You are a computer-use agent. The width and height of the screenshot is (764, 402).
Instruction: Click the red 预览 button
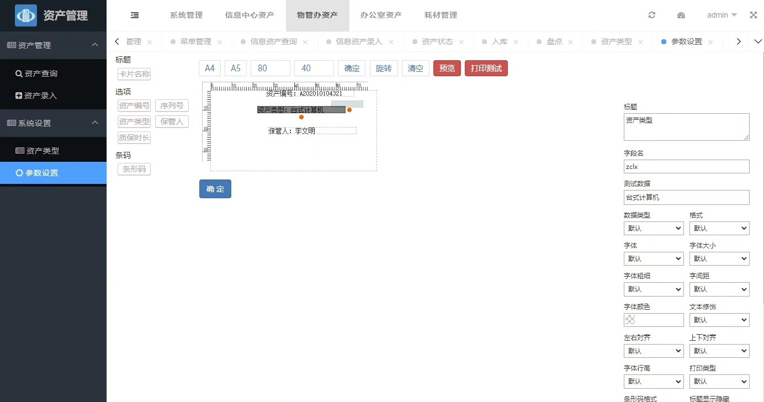[x=447, y=68]
